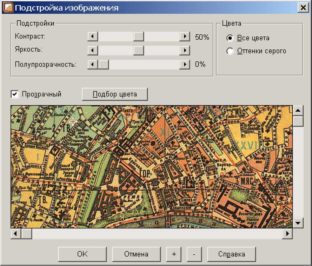Click the Подбор цвета button
Screen dimensions: 312x266
pyautogui.click(x=115, y=94)
